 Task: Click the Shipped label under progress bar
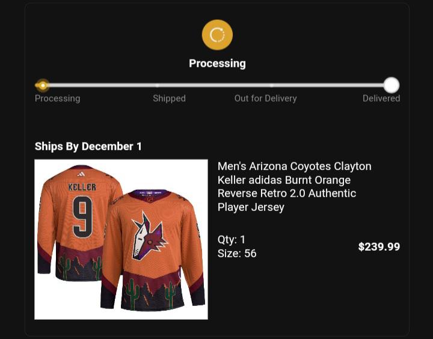point(169,99)
